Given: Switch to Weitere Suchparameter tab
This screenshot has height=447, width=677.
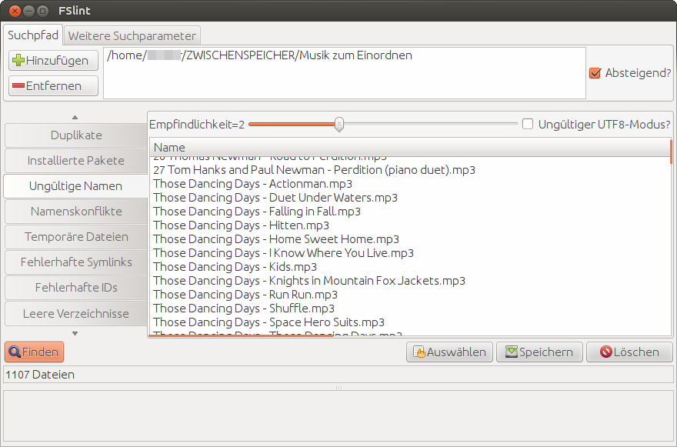Looking at the screenshot, I should click(x=132, y=35).
